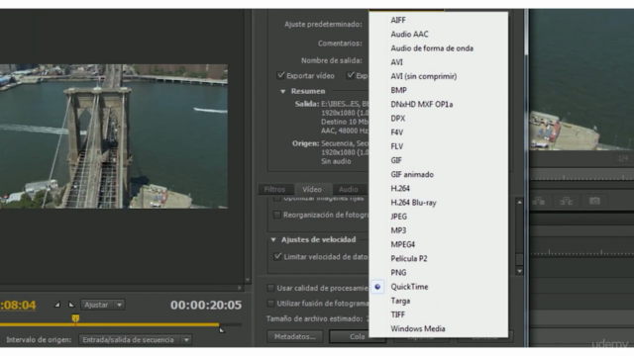The width and height of the screenshot is (634, 356).
Task: Choose PNG from the format menu
Action: pyautogui.click(x=398, y=273)
